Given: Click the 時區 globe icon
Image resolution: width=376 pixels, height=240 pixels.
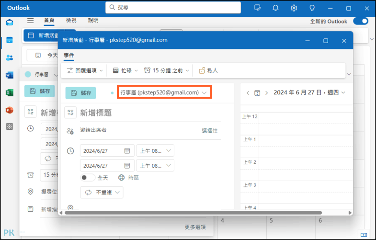Looking at the screenshot, I should pyautogui.click(x=122, y=177).
